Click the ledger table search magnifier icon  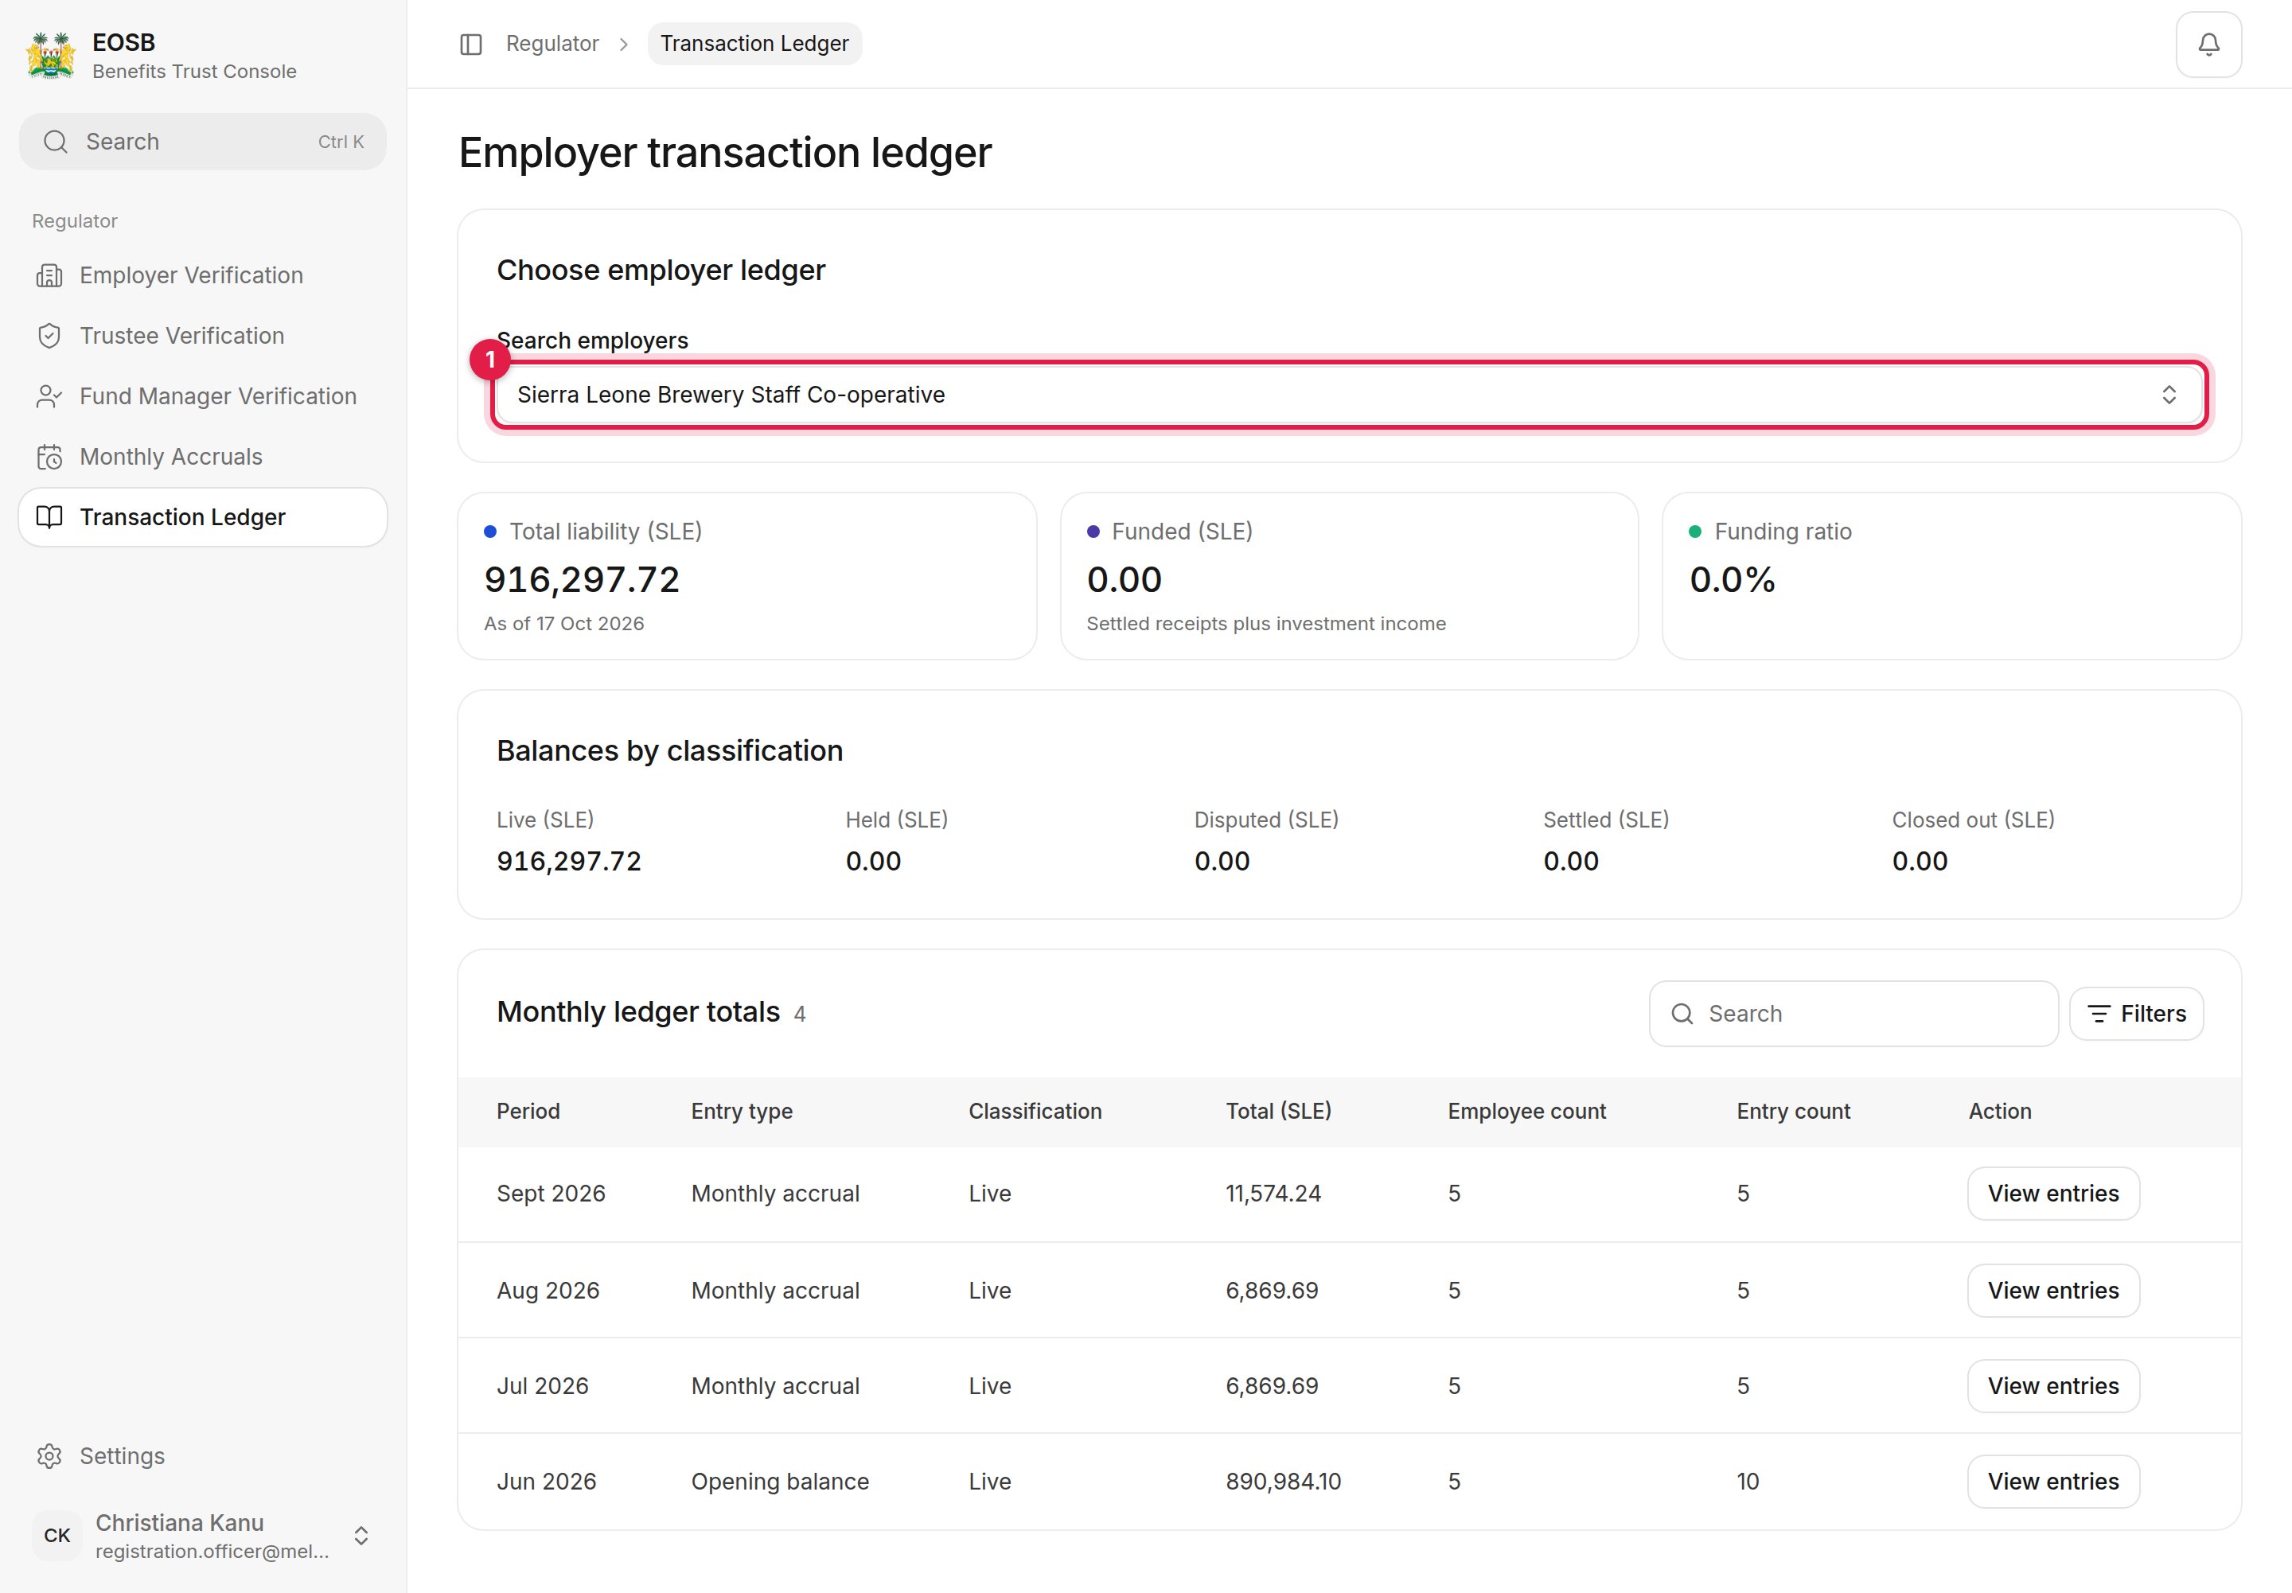click(1682, 1014)
